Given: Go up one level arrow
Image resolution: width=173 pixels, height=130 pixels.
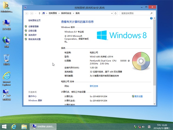Looking at the screenshot, I should (x=39, y=13).
